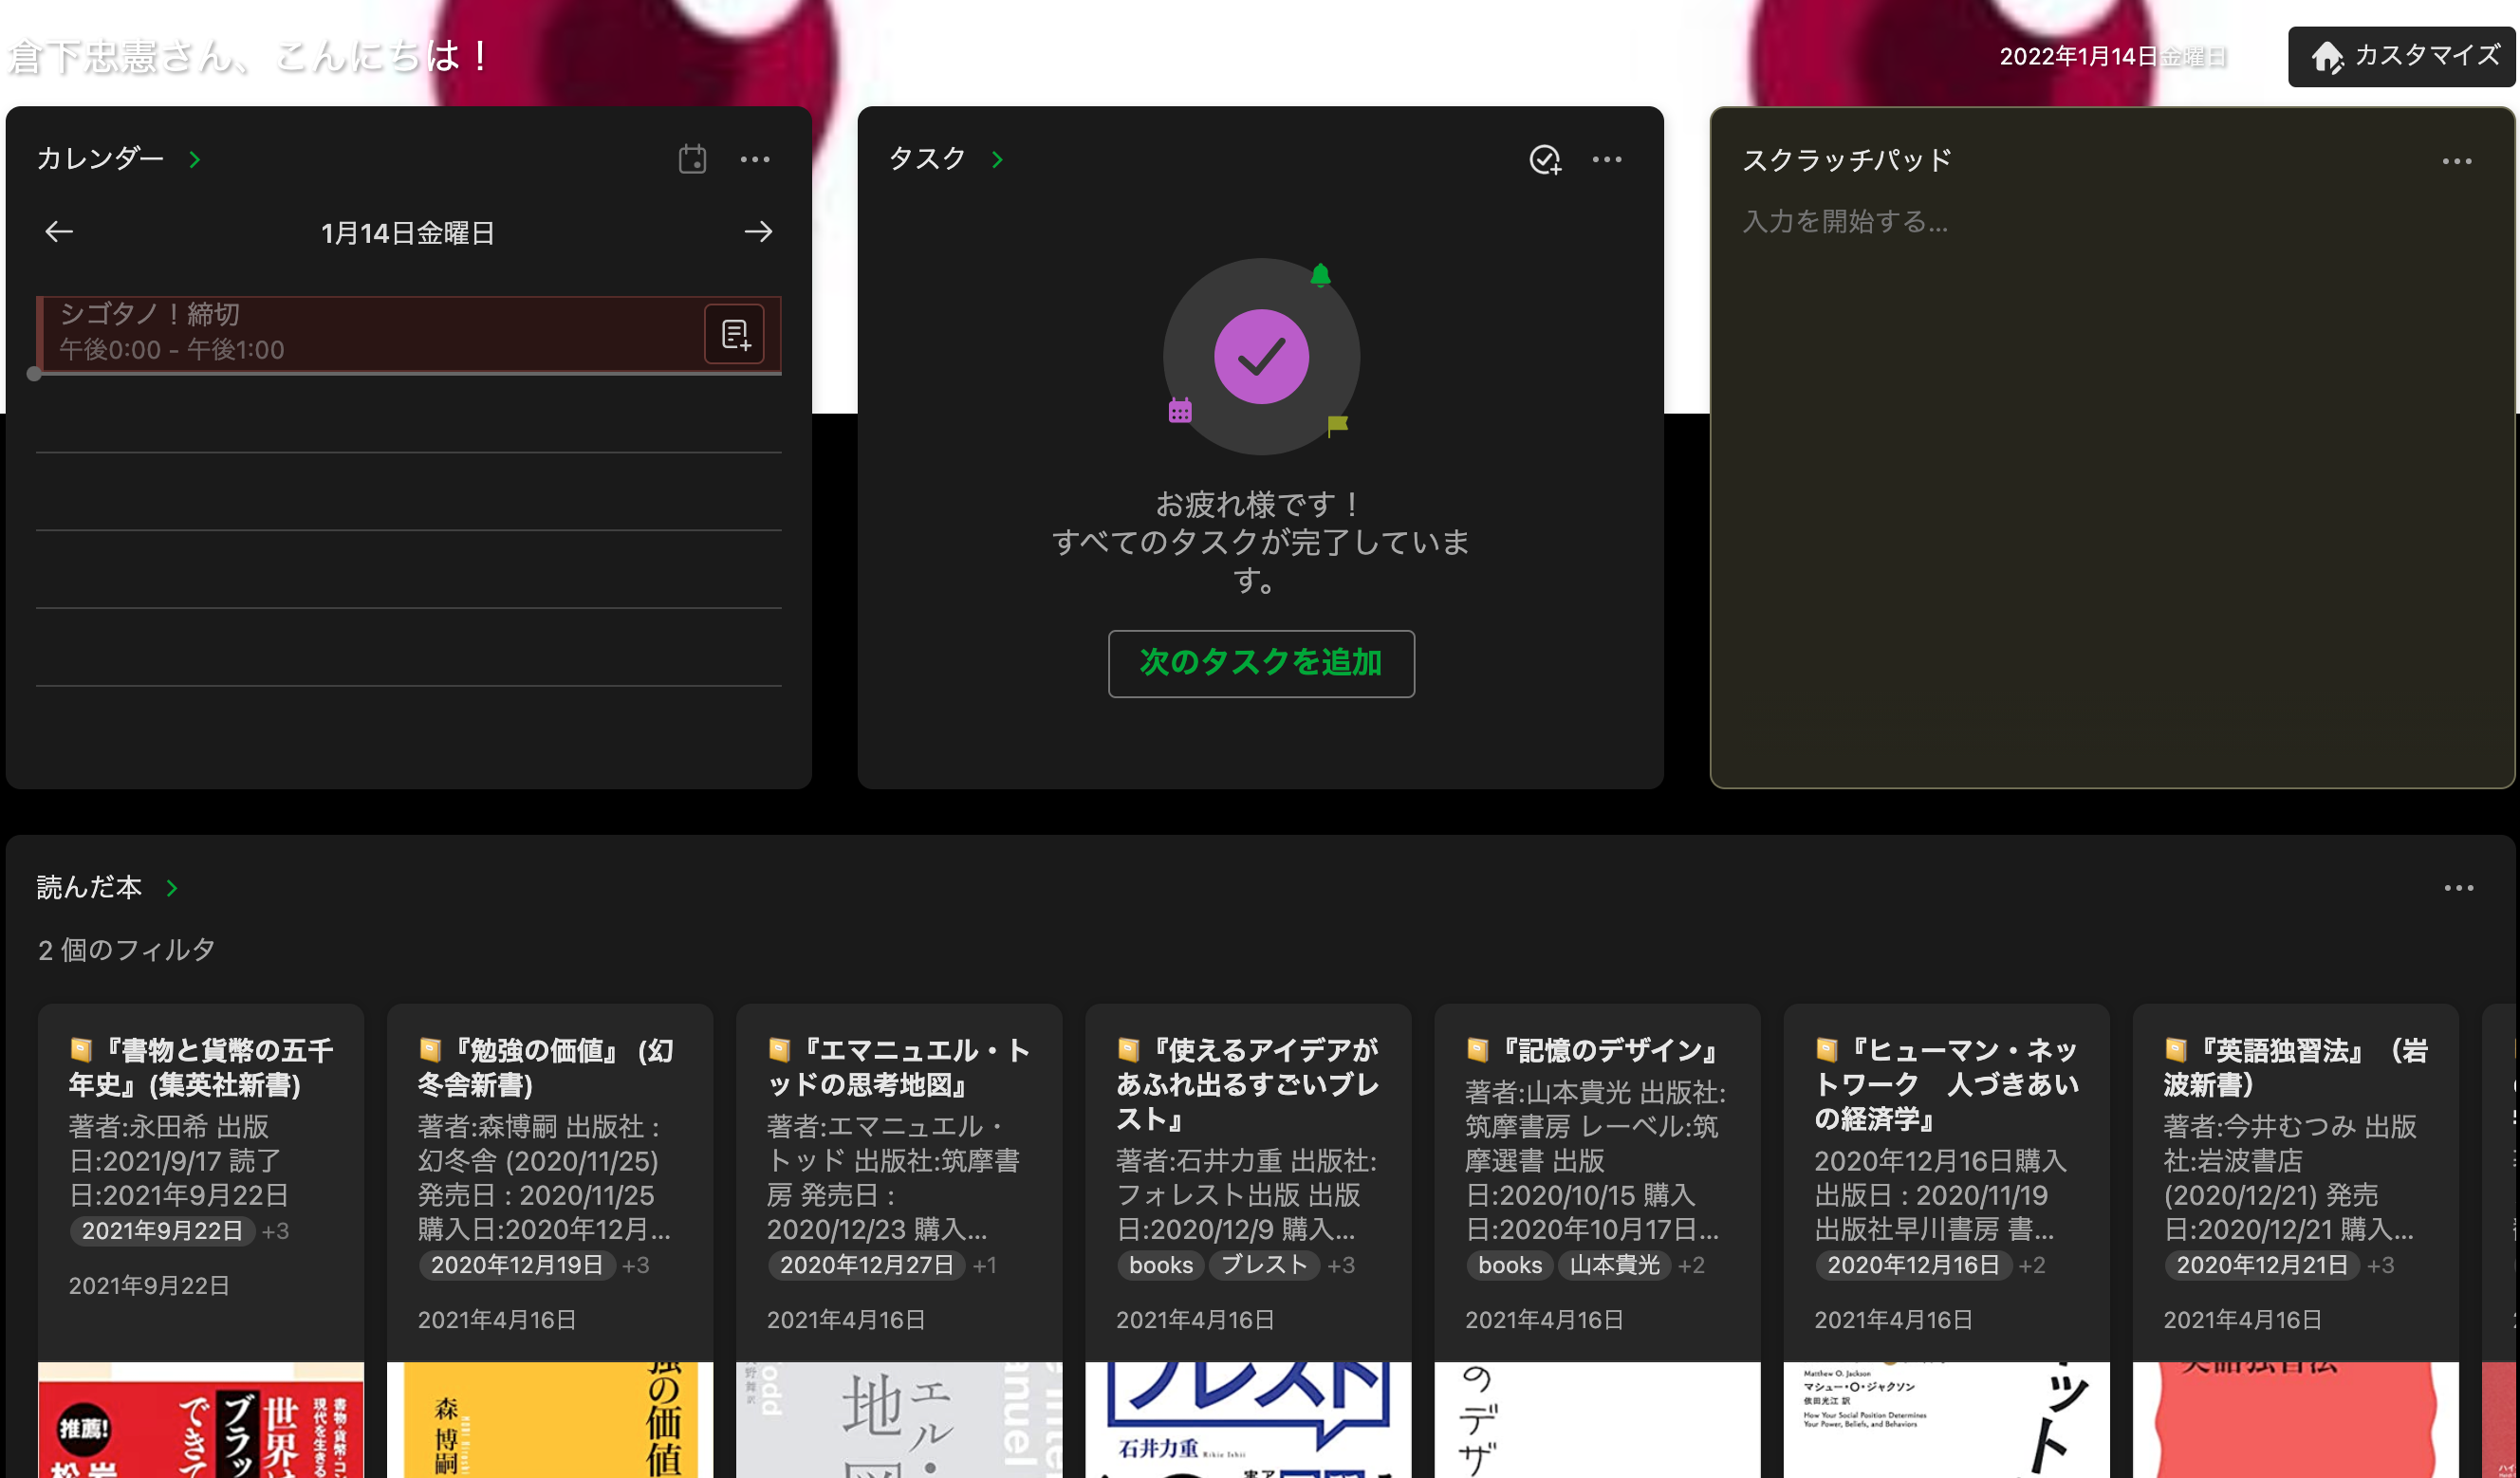Select the books tag on the ブレスト book card
This screenshot has height=1478, width=2520.
(1160, 1265)
